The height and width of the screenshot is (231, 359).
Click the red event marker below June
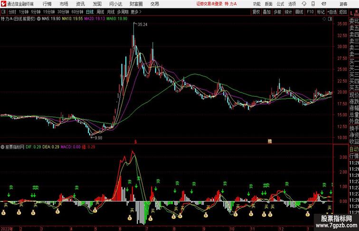click(135, 142)
